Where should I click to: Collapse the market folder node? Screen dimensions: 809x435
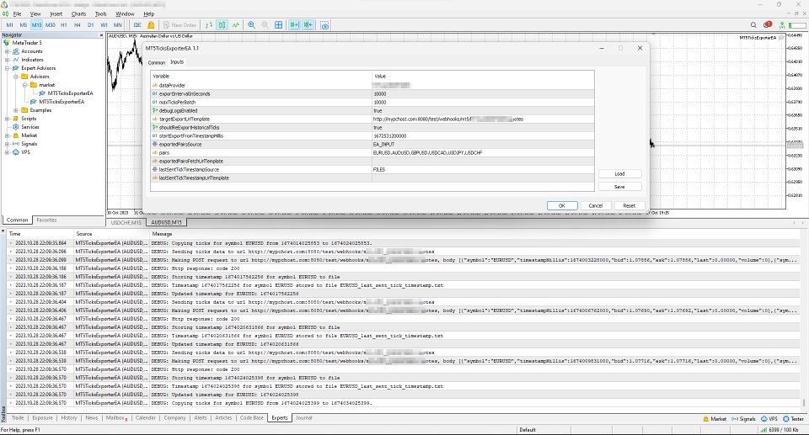(x=24, y=85)
